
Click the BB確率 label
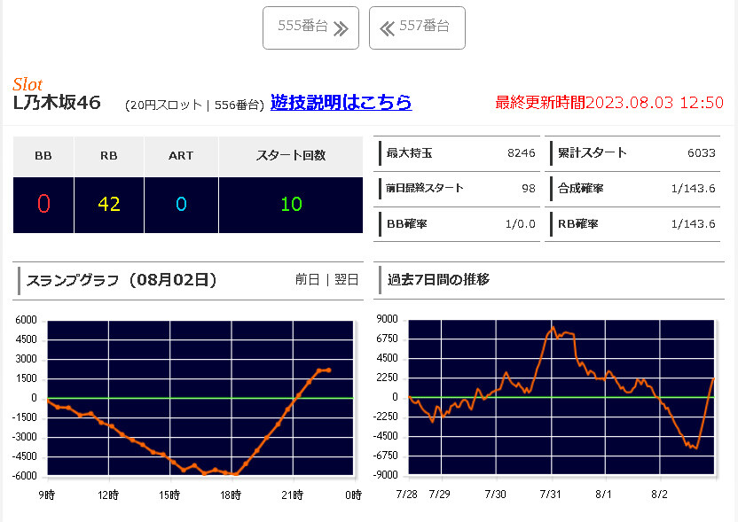[x=406, y=224]
